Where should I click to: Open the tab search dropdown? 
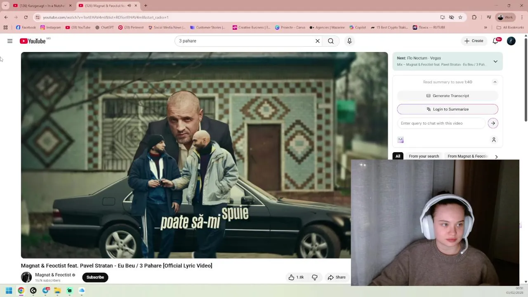coord(5,6)
